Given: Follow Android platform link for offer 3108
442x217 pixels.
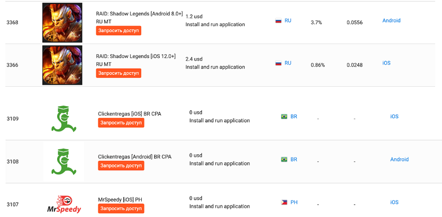Looking at the screenshot, I should (399, 159).
